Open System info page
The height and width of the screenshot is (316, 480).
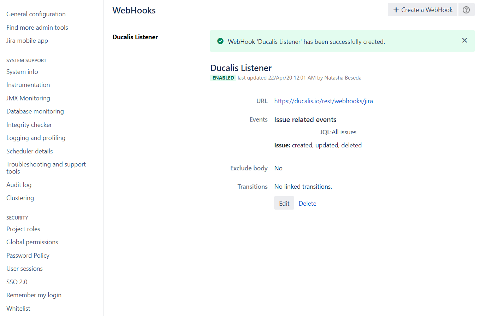point(22,72)
